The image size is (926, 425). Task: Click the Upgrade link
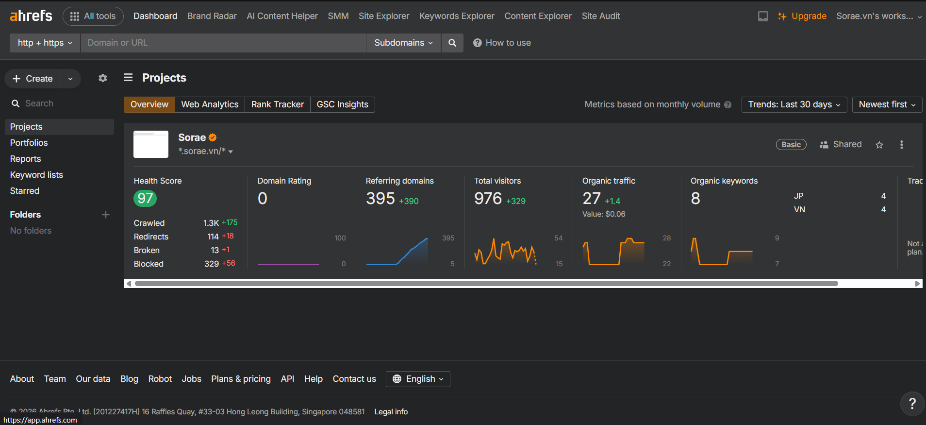click(x=802, y=16)
